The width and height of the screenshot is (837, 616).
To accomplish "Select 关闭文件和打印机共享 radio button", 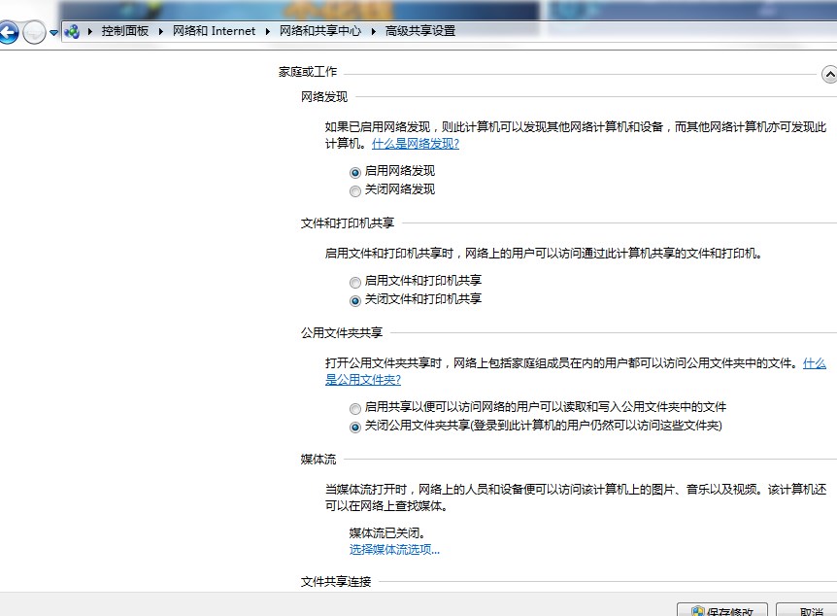I will tap(355, 300).
